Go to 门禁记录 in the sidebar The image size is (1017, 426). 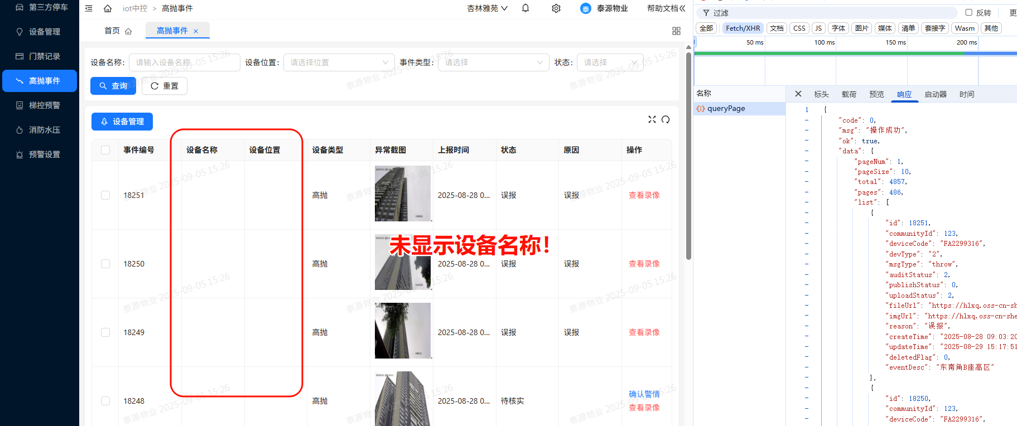click(x=44, y=56)
